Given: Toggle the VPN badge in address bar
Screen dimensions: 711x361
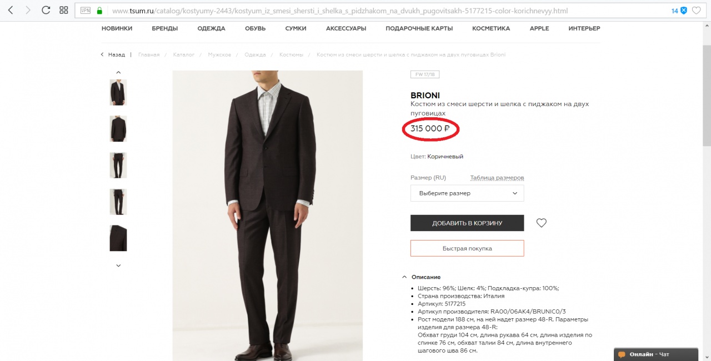Looking at the screenshot, I should 85,11.
